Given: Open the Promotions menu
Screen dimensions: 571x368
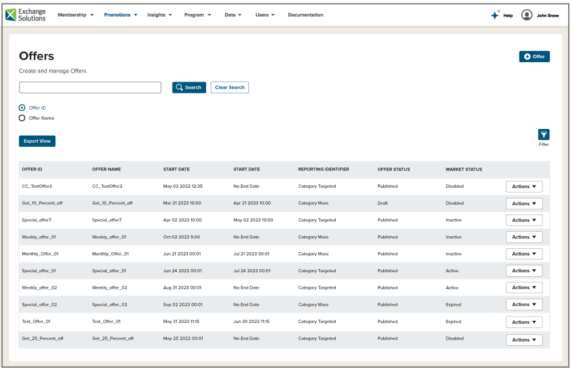Looking at the screenshot, I should click(120, 15).
